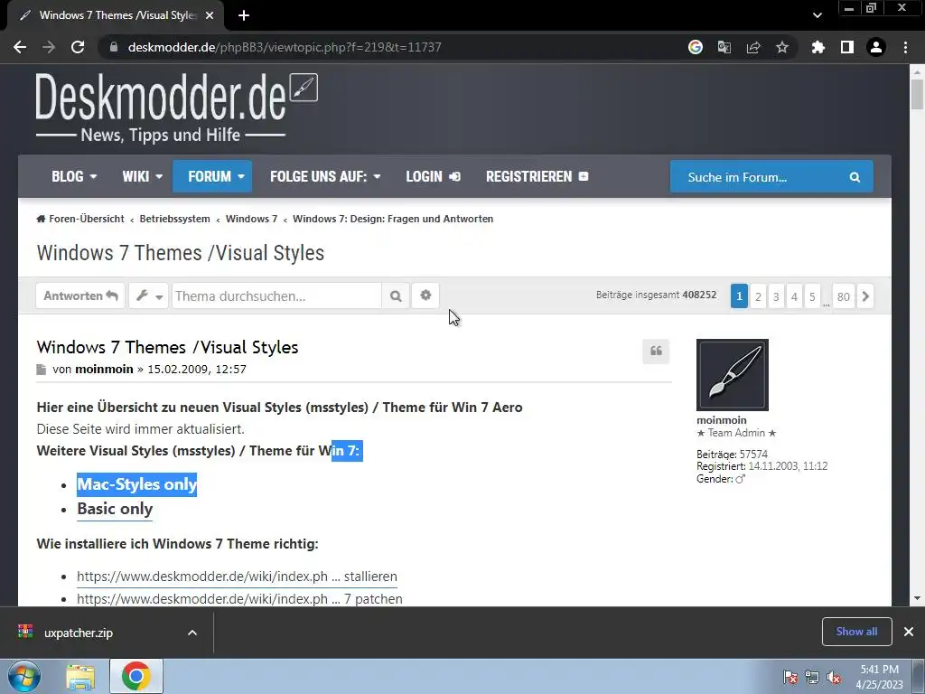Open moinmoin author link in post header
The height and width of the screenshot is (694, 925).
pos(105,370)
